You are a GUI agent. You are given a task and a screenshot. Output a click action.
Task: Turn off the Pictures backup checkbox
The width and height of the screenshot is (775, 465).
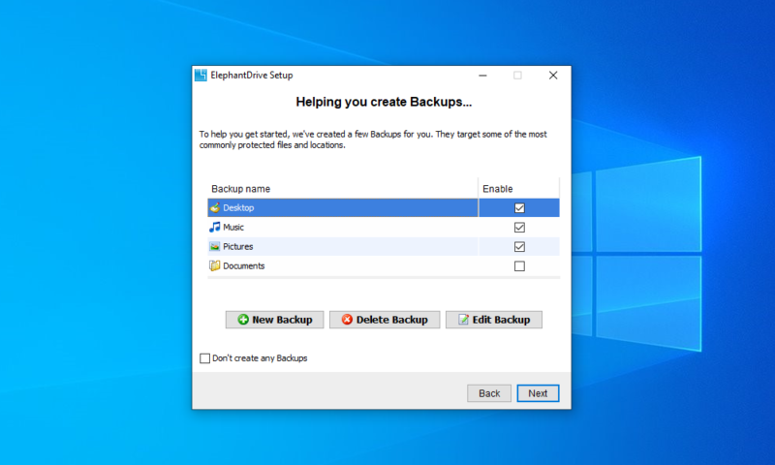click(519, 246)
